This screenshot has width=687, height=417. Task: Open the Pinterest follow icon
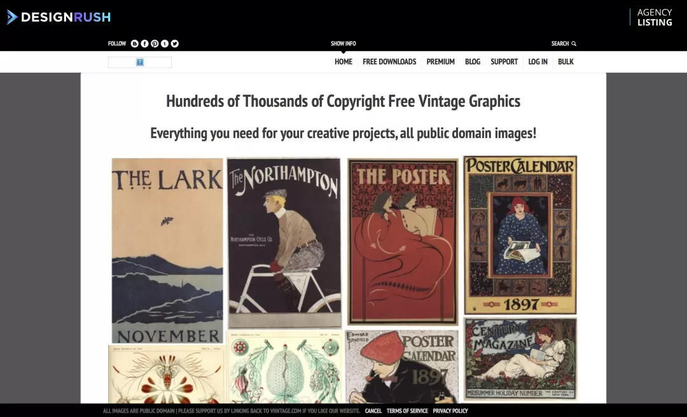click(155, 43)
